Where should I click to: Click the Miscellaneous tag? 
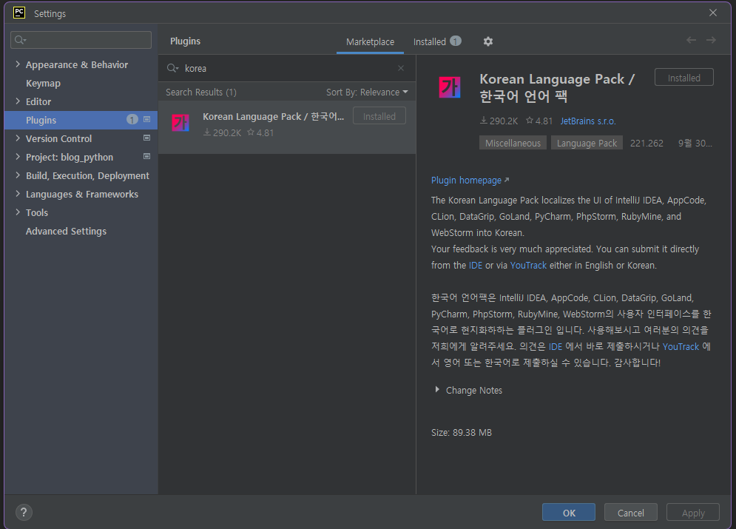(x=513, y=143)
